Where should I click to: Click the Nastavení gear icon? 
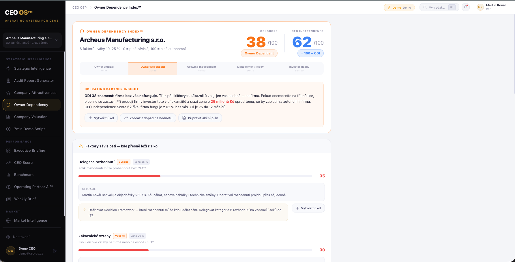(x=8, y=237)
